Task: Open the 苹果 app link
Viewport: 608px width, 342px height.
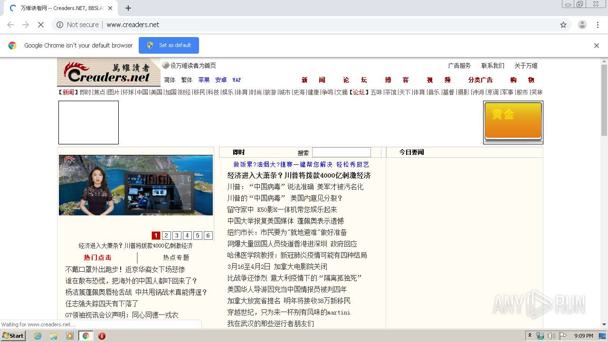Action: pyautogui.click(x=204, y=80)
